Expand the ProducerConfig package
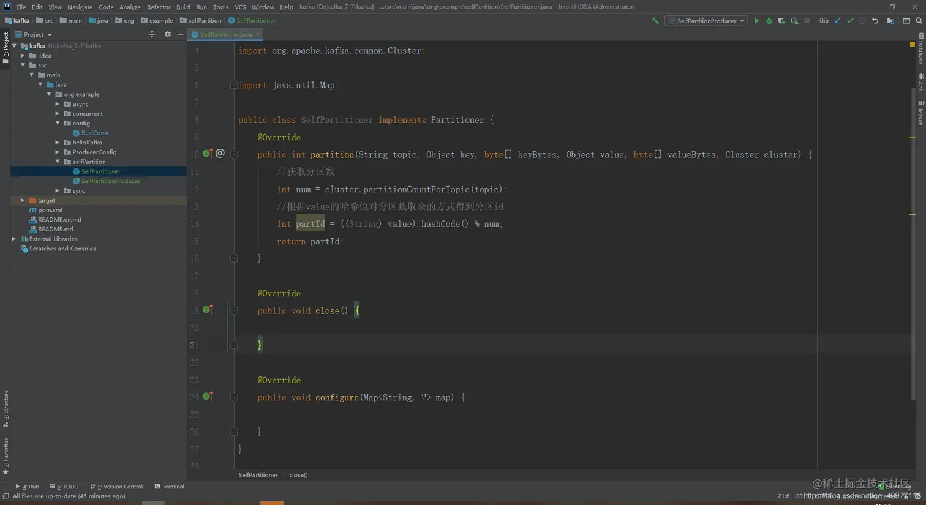Screen dimensions: 926x505 (x=58, y=152)
